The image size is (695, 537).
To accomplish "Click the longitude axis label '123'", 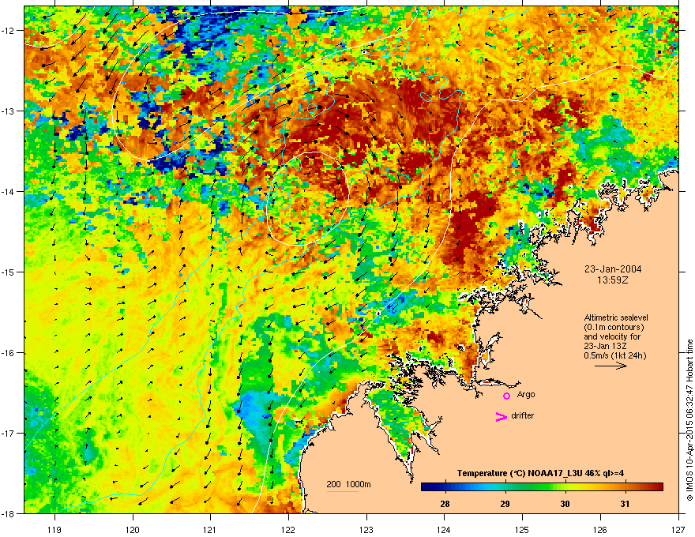I will coord(366,529).
